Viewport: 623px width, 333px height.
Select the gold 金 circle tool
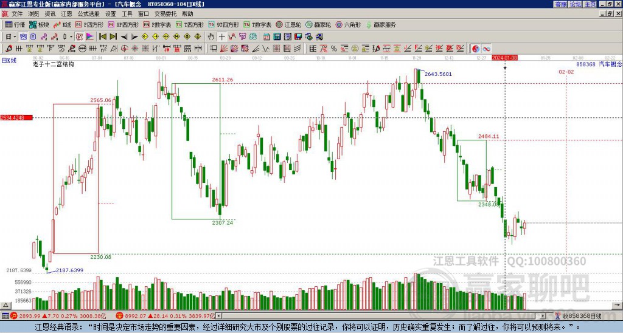(x=354, y=49)
